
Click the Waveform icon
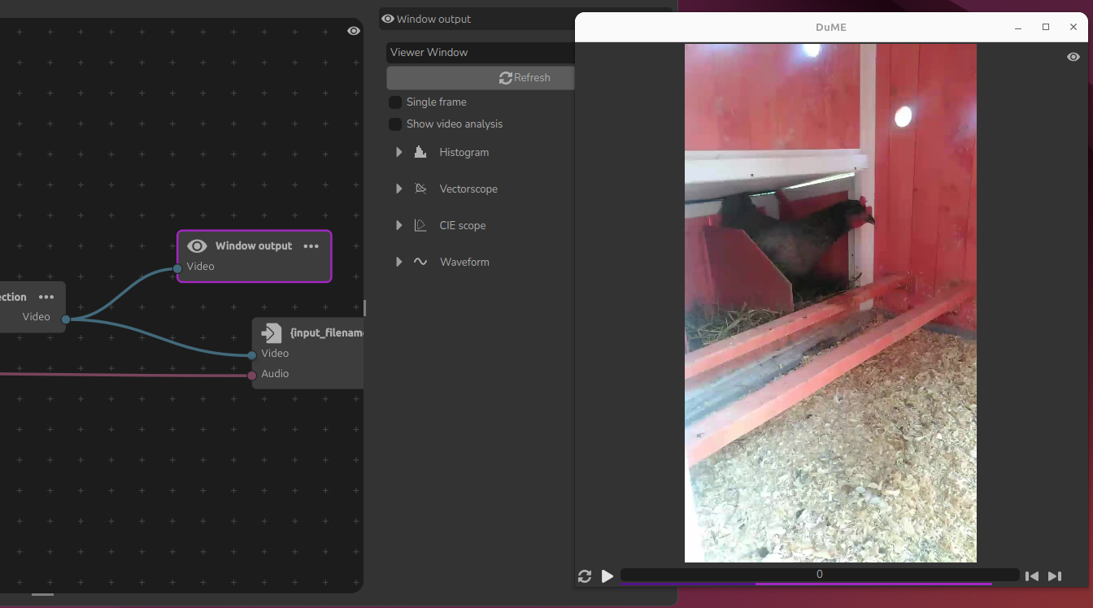tap(420, 262)
